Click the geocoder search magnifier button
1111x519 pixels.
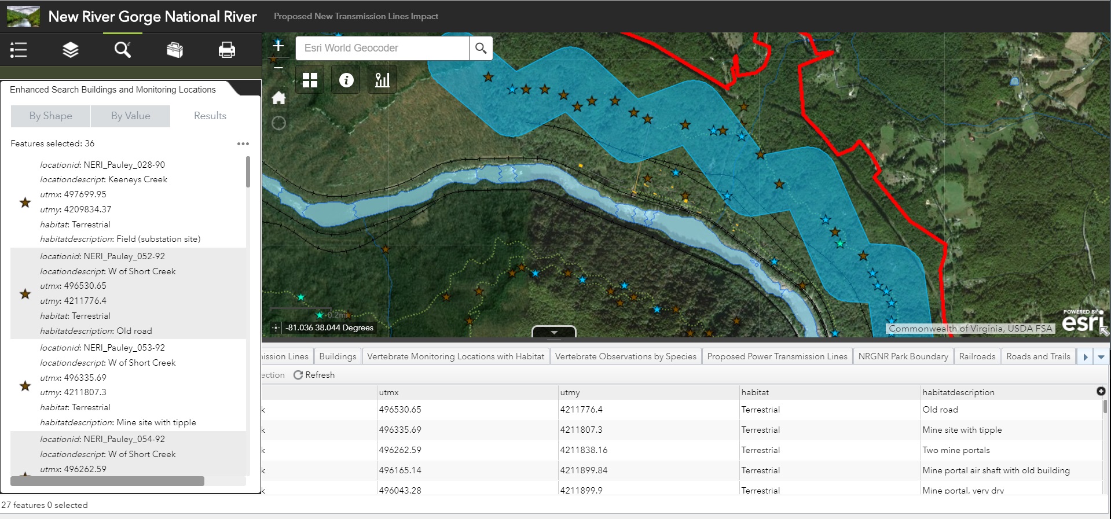point(481,48)
